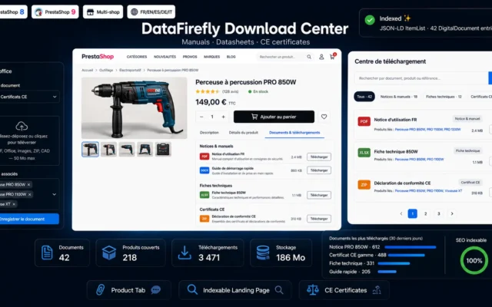Switch to Détails du produit tab
The image size is (492, 307).
pos(244,133)
